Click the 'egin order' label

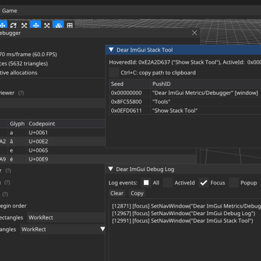point(13,206)
